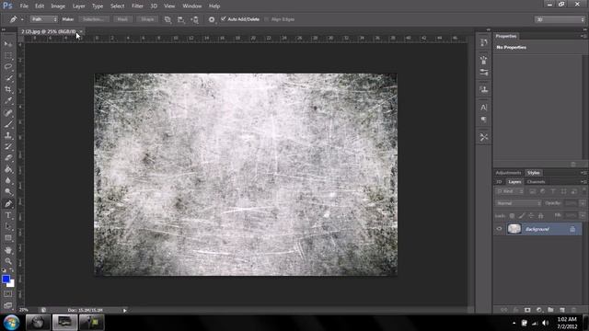Open the Filter menu
589x331 pixels.
[137, 6]
